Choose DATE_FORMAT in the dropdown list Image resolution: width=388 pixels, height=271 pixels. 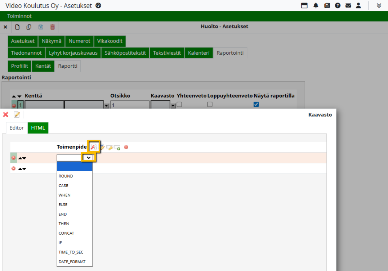coord(72,262)
